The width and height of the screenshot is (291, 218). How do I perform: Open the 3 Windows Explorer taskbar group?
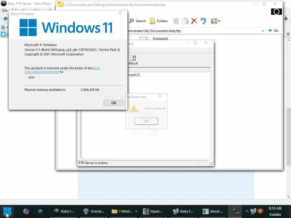[122, 211]
